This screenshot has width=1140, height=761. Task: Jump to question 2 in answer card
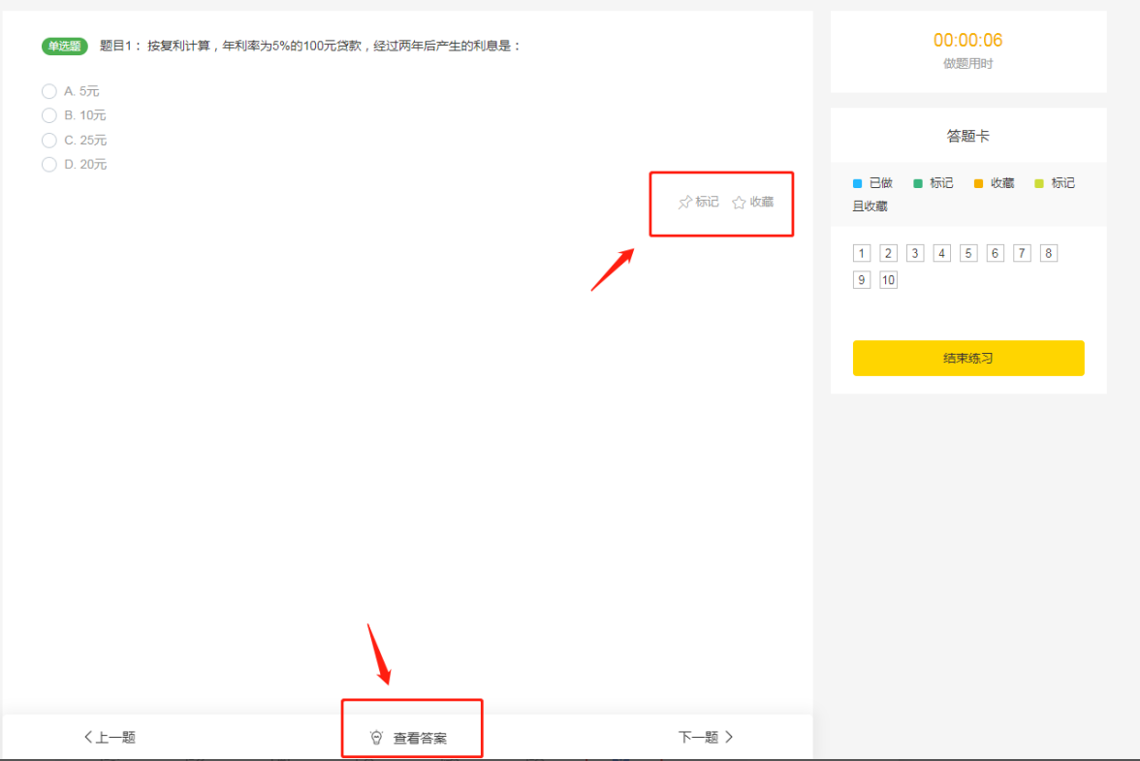point(888,254)
